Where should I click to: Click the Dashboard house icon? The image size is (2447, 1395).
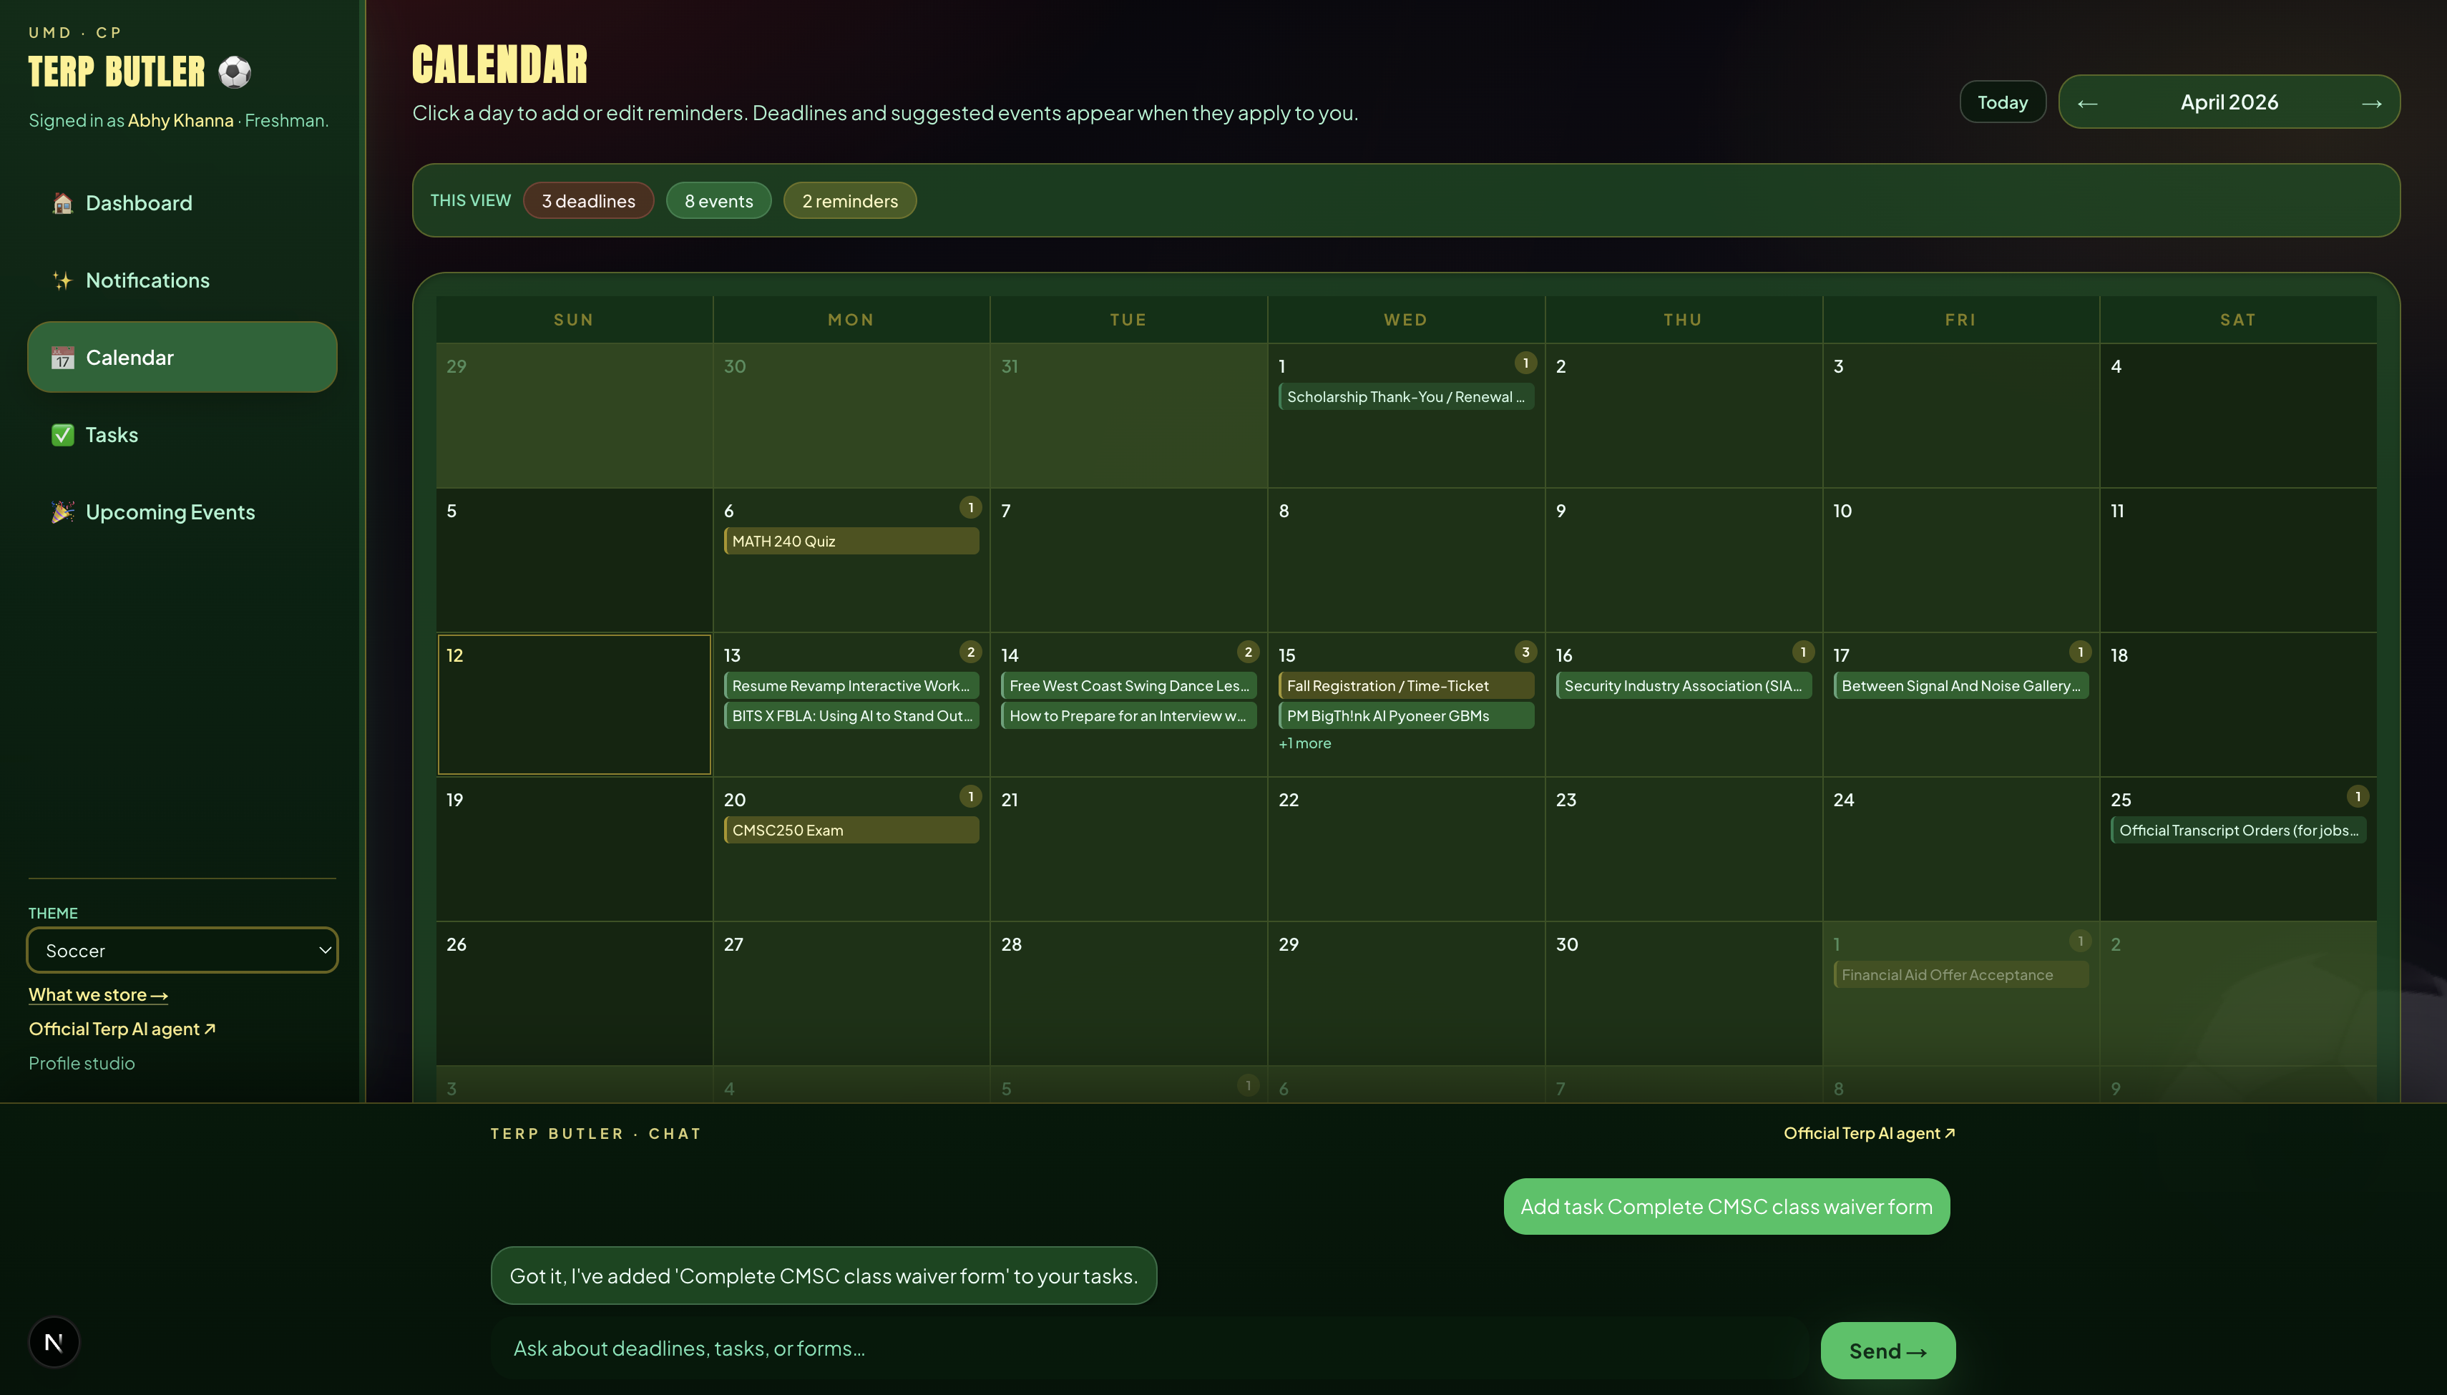(x=62, y=203)
